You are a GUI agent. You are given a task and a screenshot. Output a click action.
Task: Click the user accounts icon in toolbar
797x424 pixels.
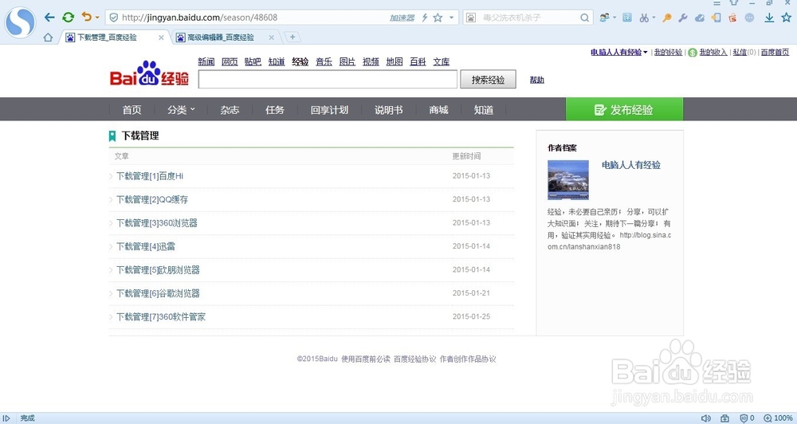604,18
